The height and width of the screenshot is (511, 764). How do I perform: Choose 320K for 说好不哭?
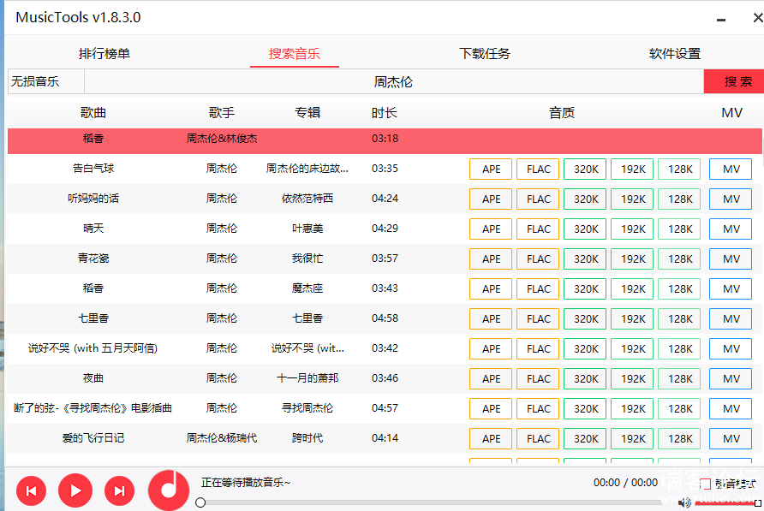click(x=585, y=348)
